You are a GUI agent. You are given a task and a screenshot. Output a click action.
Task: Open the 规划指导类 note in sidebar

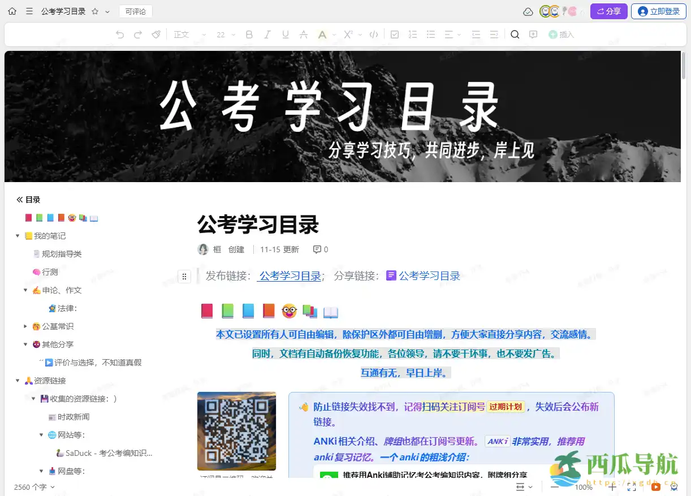pos(62,253)
